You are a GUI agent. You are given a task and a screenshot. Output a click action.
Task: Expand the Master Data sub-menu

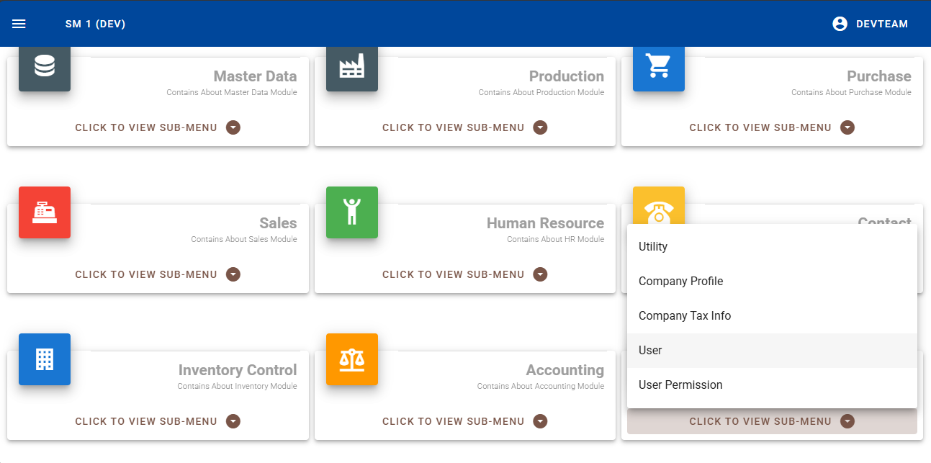158,127
